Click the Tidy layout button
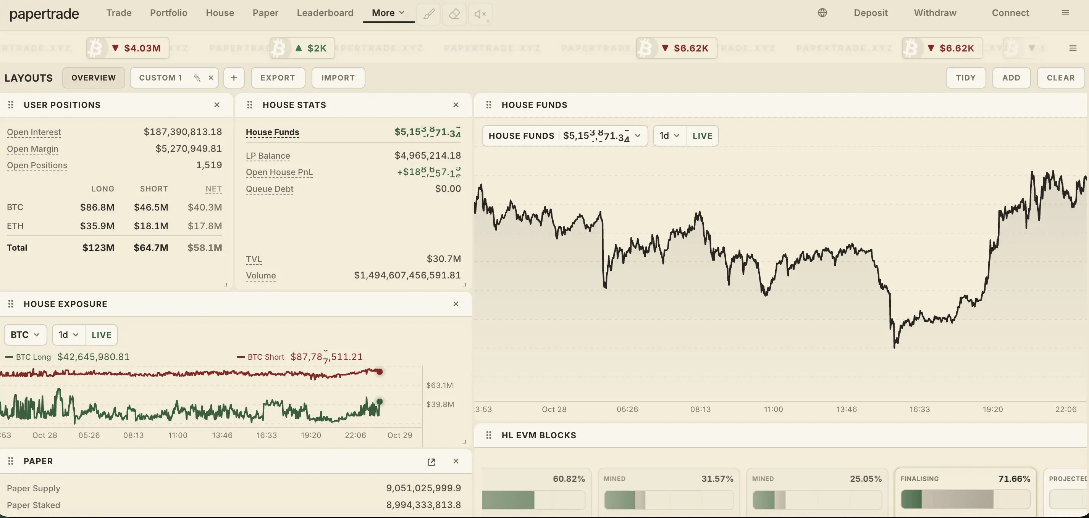The image size is (1089, 518). click(966, 78)
